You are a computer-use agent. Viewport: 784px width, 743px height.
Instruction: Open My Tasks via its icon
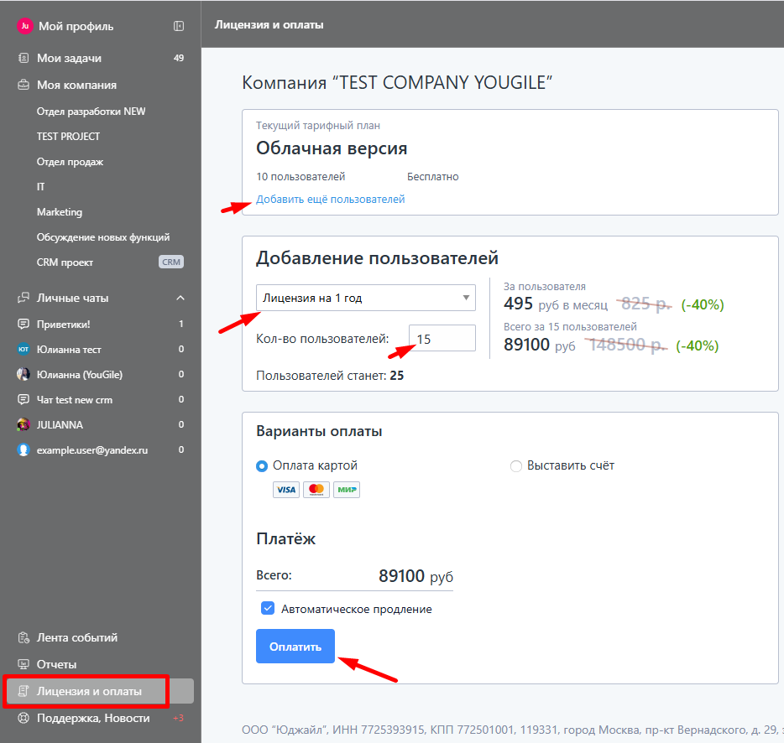pos(24,59)
